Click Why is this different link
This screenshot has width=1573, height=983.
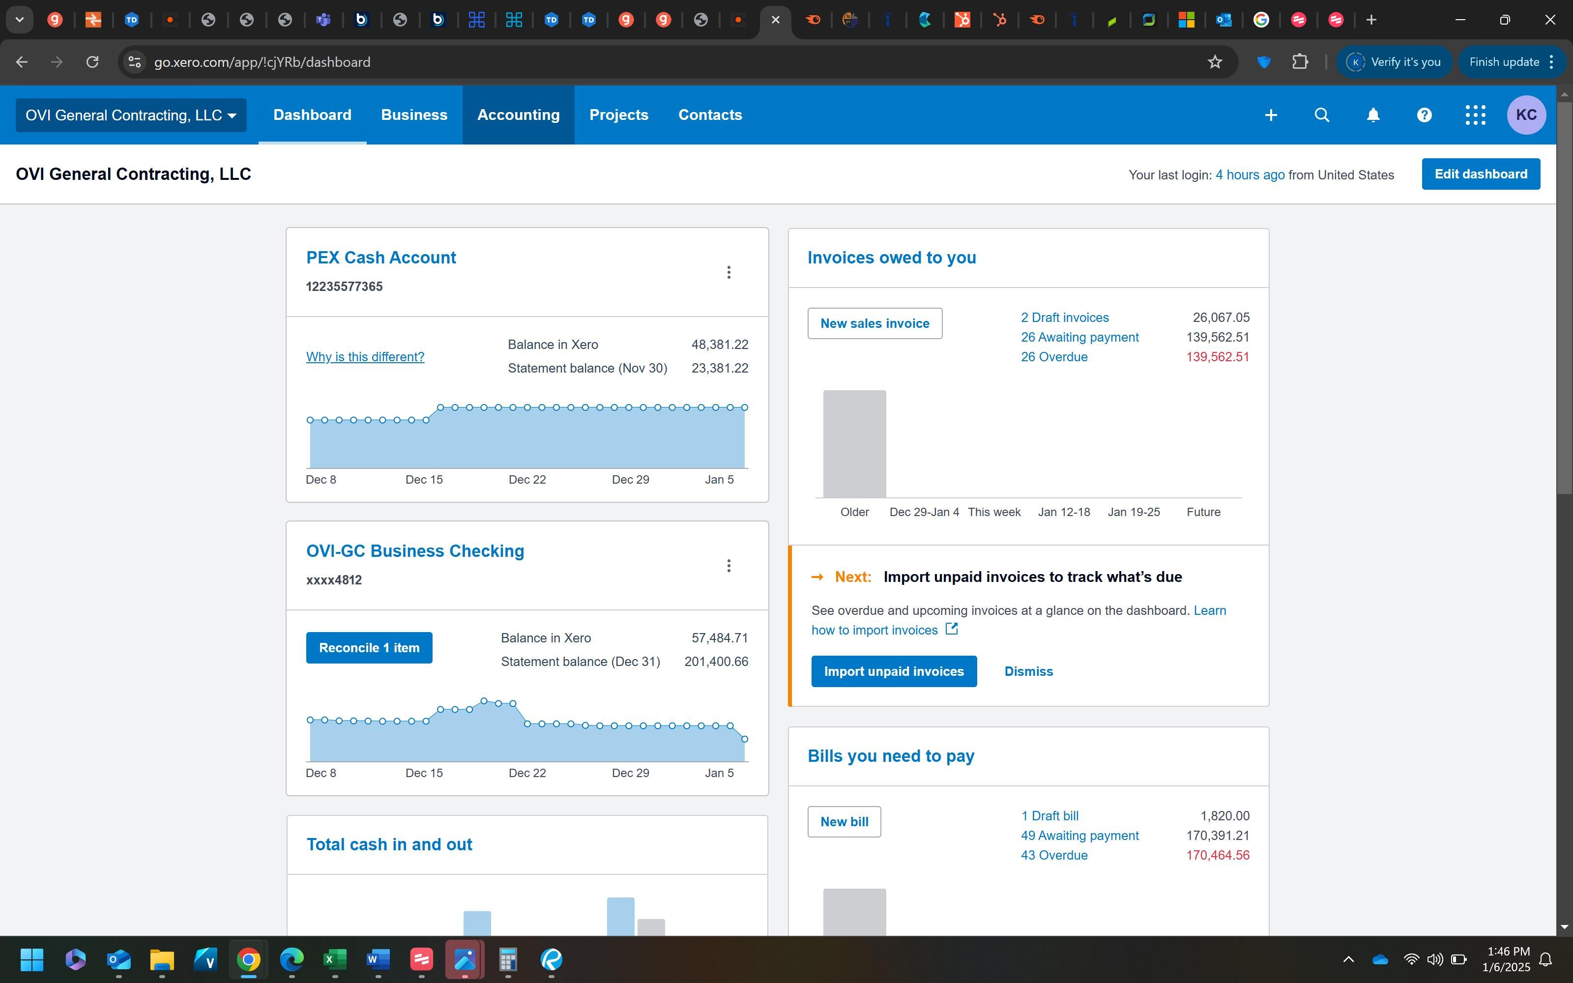[x=365, y=357]
